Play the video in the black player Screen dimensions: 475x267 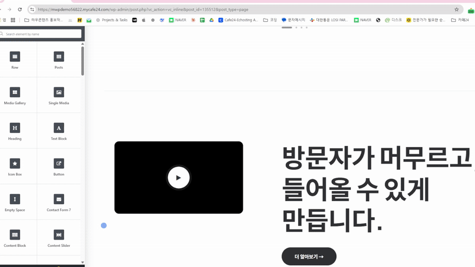(178, 177)
